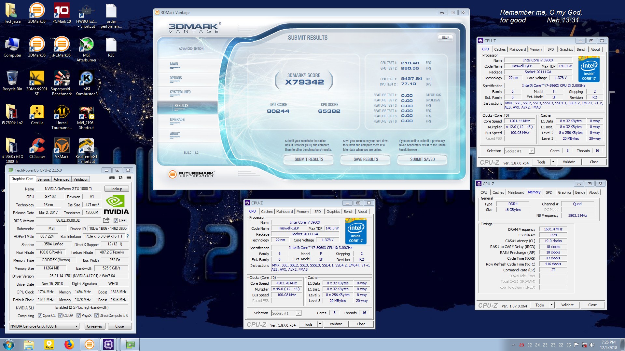Select Mainboard tab in center CPU-Z
This screenshot has width=625, height=351.
coord(285,212)
